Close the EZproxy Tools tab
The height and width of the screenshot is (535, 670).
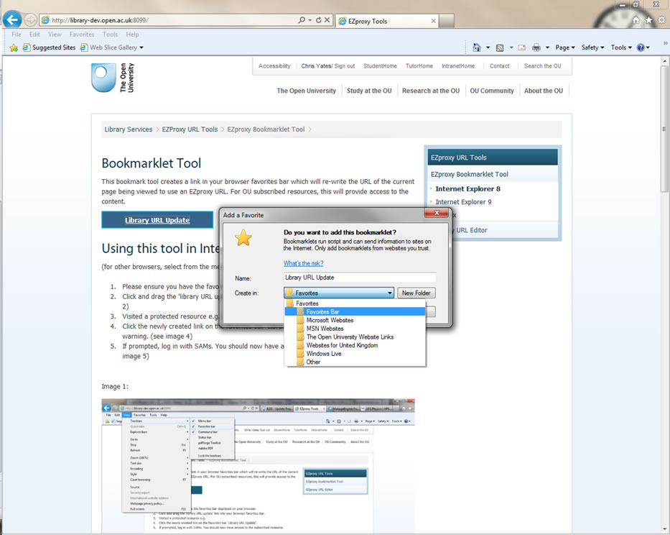point(433,21)
